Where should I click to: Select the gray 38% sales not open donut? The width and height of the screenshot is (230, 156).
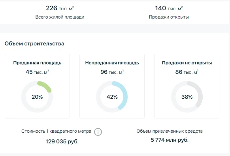click(x=187, y=97)
